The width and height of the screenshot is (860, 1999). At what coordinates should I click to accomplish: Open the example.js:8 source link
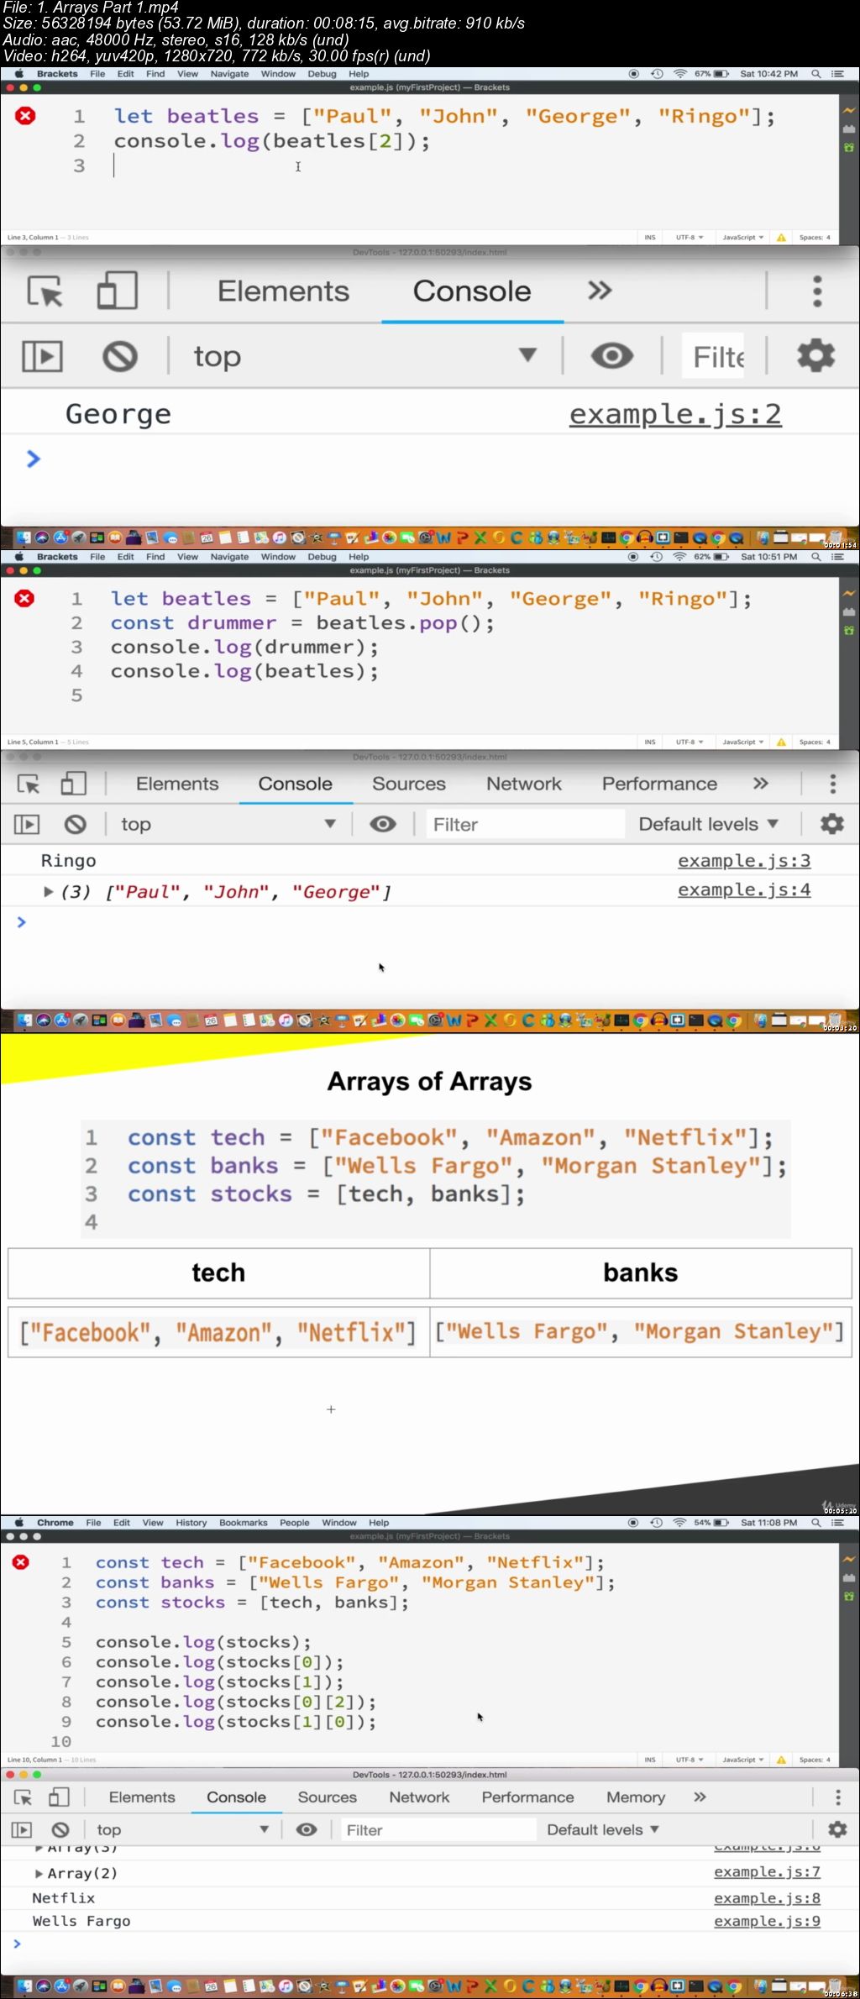click(767, 1898)
